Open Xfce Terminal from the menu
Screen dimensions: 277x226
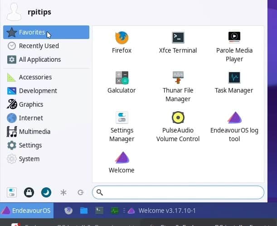point(178,43)
